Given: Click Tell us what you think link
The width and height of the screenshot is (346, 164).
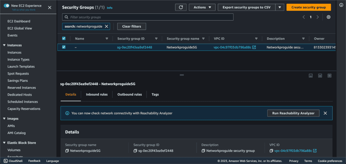Looking at the screenshot, I should pyautogui.click(x=24, y=10).
